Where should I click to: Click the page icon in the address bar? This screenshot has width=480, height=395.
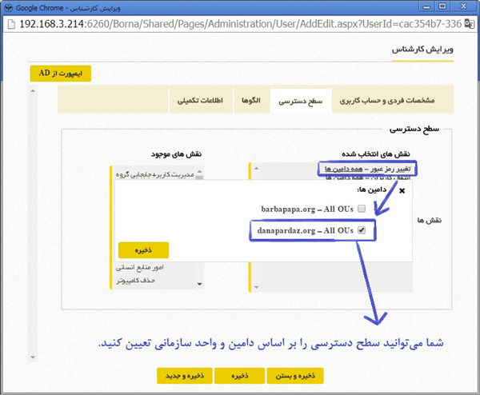pyautogui.click(x=11, y=25)
